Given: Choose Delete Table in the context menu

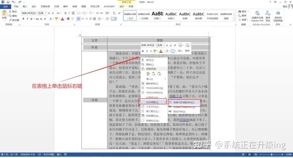Looking at the screenshot, I should pos(154,83).
